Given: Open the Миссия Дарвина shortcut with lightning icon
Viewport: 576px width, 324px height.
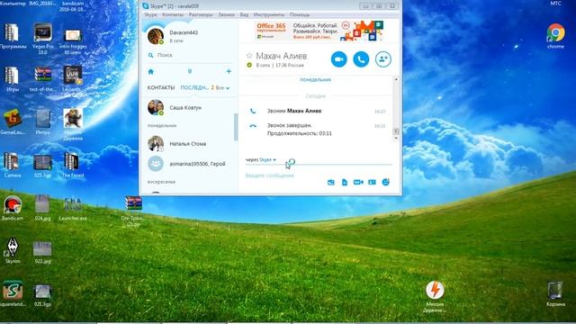Looking at the screenshot, I should coord(435,297).
